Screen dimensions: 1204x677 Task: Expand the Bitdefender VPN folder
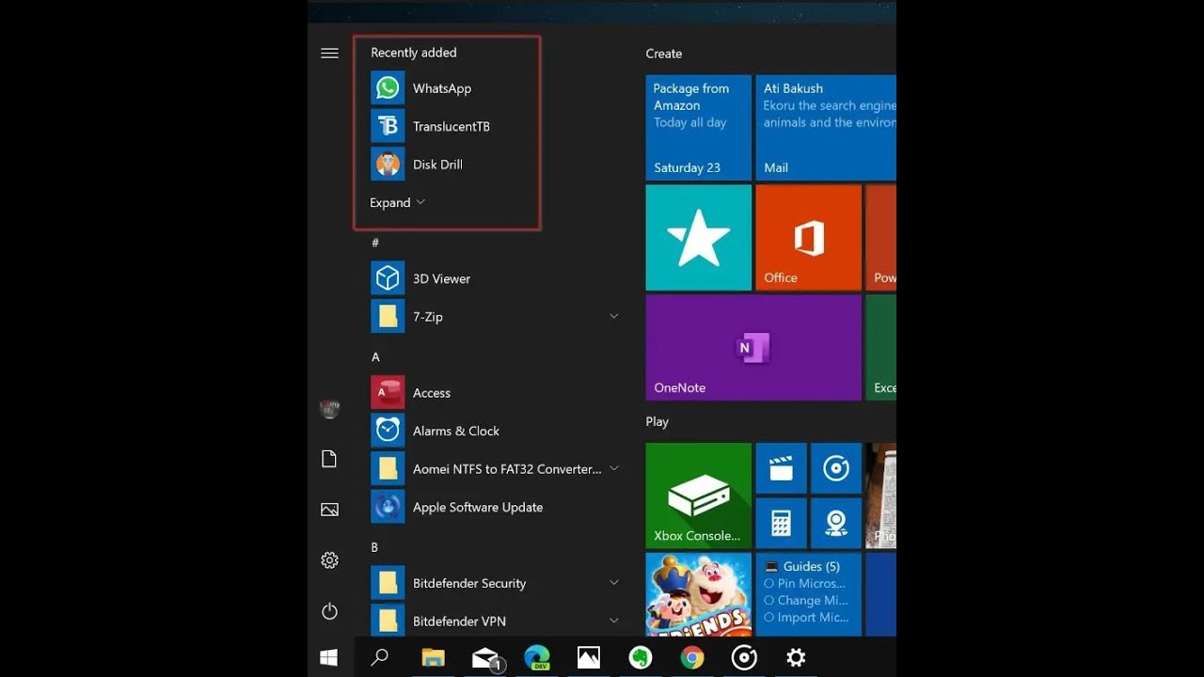point(614,621)
